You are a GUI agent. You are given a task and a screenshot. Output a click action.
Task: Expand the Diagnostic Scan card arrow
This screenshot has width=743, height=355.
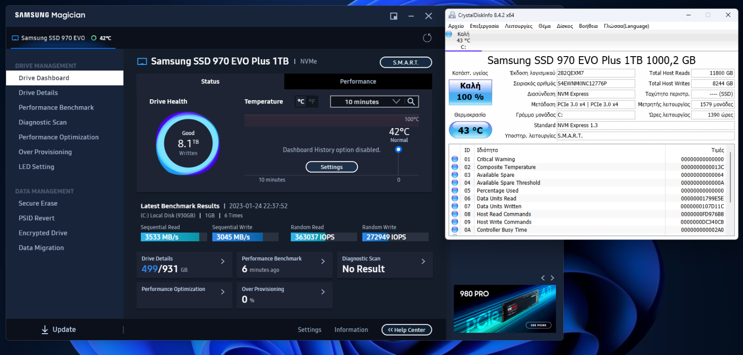(423, 262)
